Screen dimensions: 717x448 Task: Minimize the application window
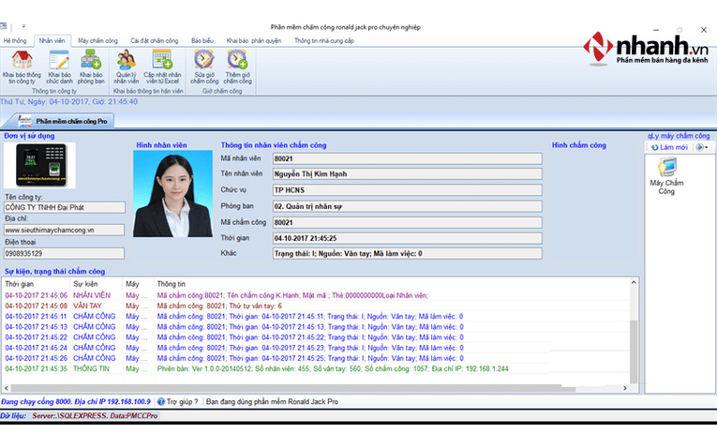(x=656, y=30)
